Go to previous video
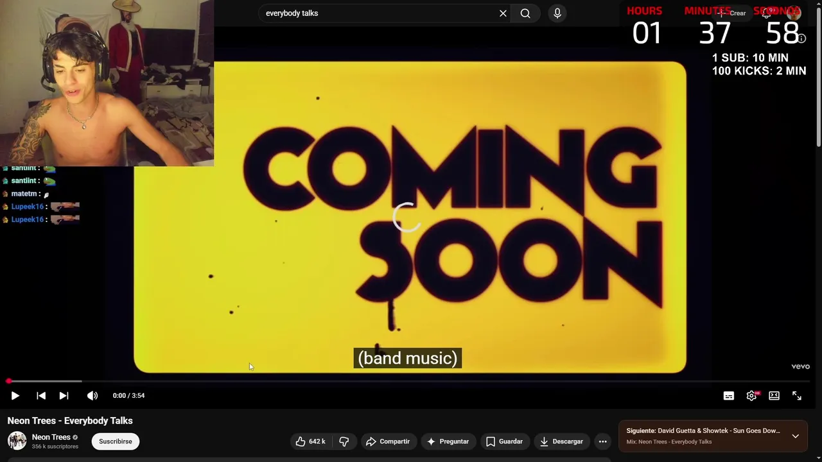This screenshot has width=822, height=462. 40,396
